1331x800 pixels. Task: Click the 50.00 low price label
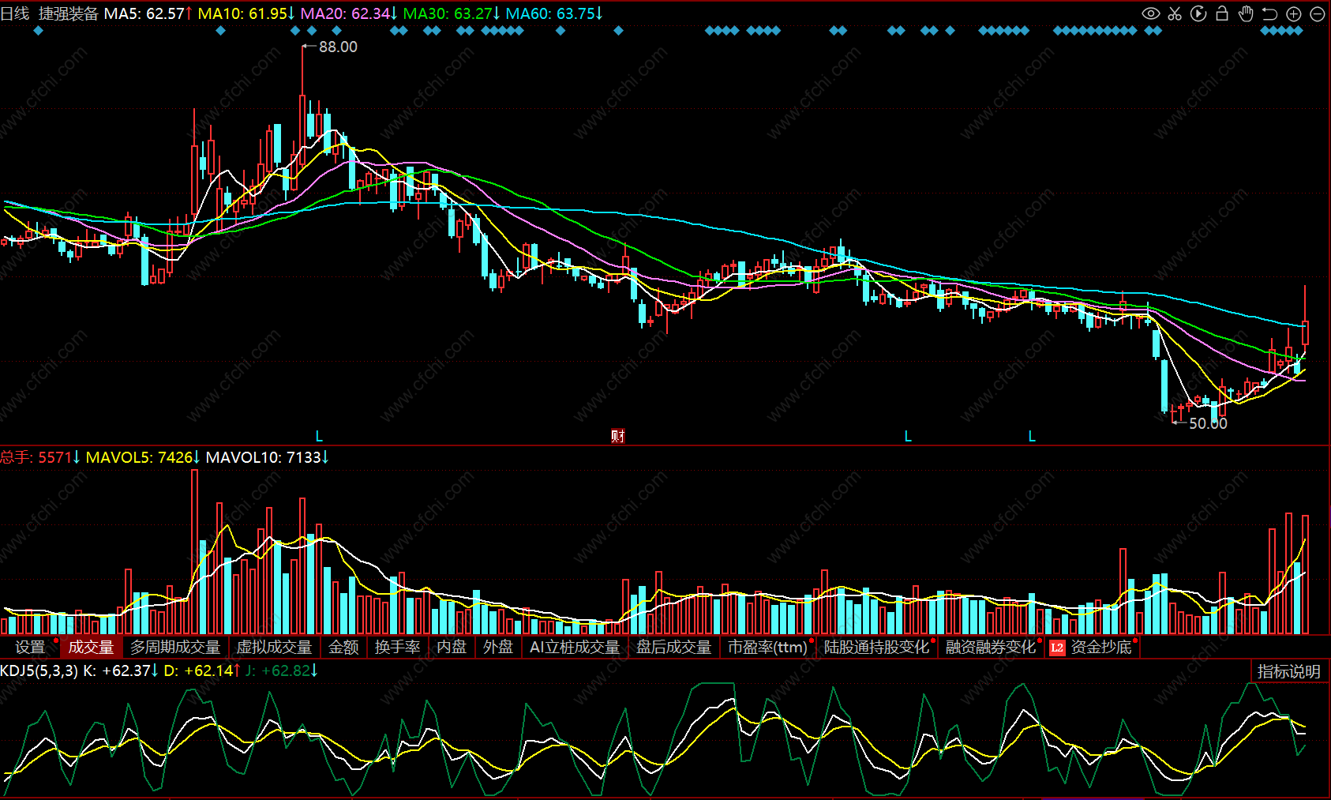click(x=1208, y=423)
